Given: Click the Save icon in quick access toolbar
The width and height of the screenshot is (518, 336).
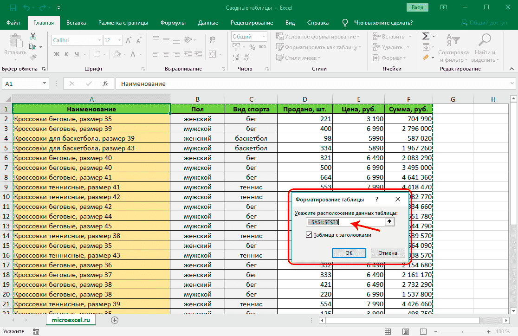Looking at the screenshot, I should tap(13, 8).
